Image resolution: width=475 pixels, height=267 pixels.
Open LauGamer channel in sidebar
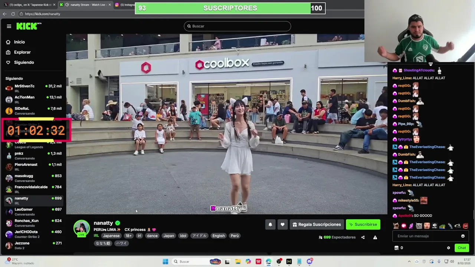tap(33, 212)
